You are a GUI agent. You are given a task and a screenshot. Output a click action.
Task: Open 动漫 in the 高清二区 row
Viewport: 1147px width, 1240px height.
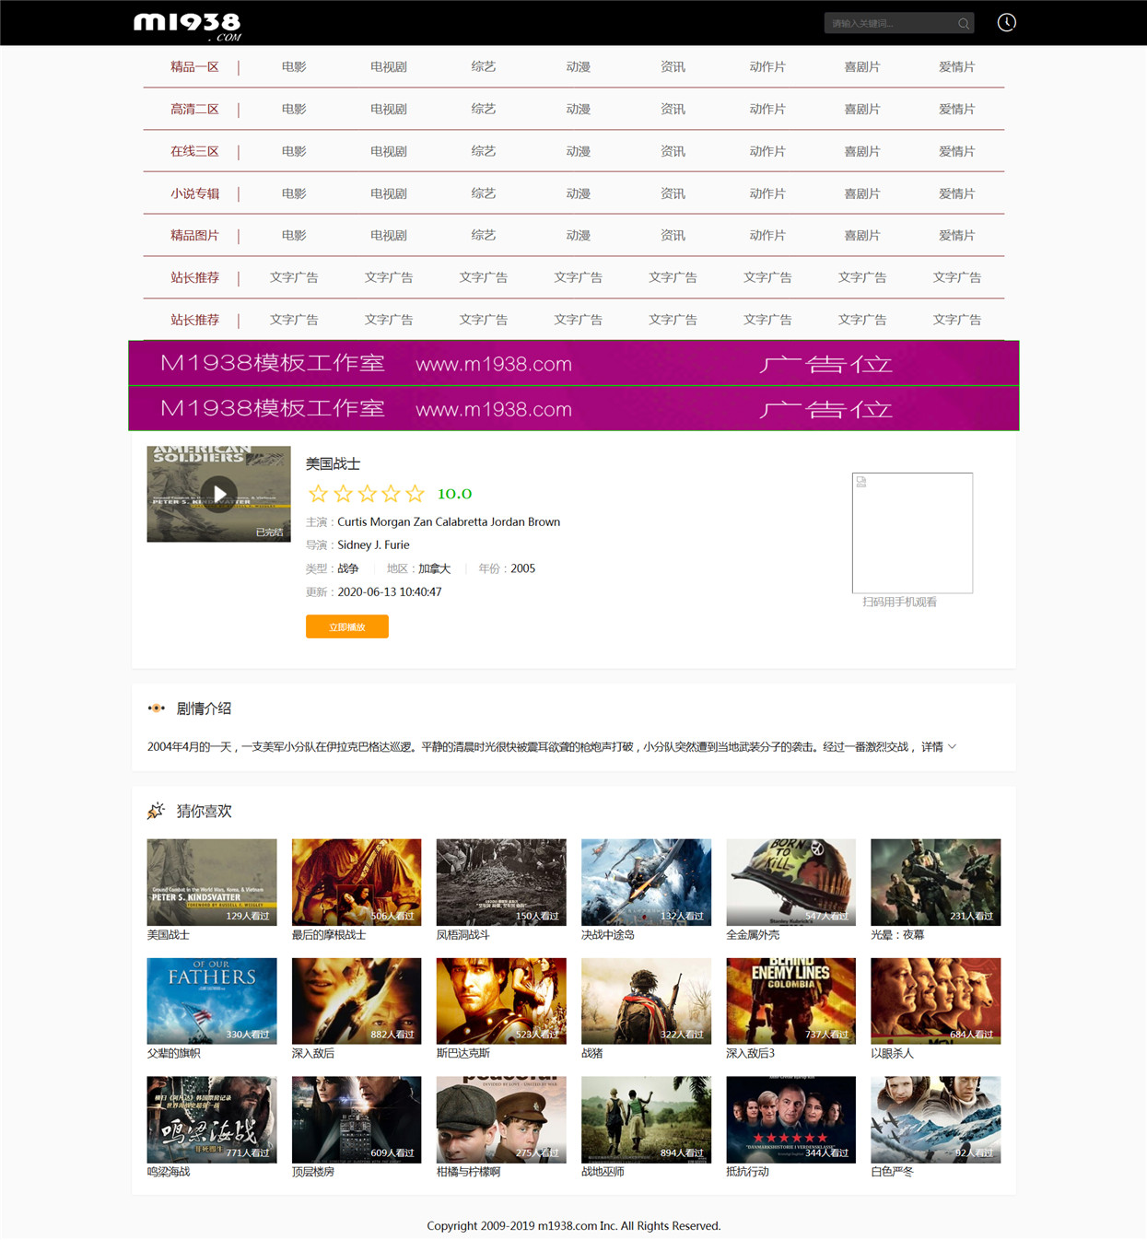pos(579,109)
